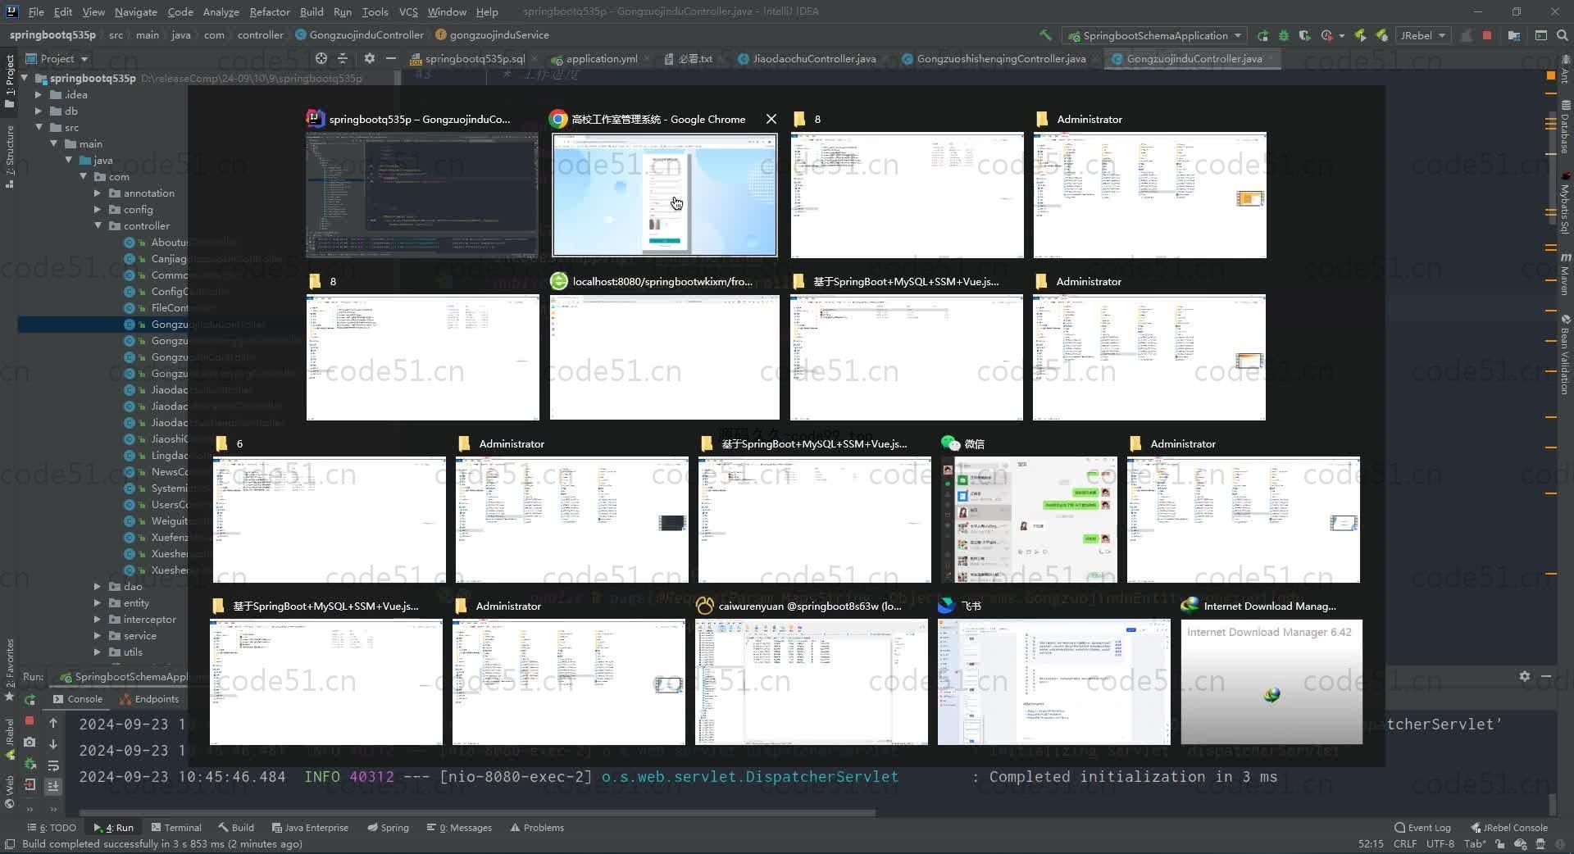Open SpringbootSchemaApplication run configuration dropdown

1155,35
